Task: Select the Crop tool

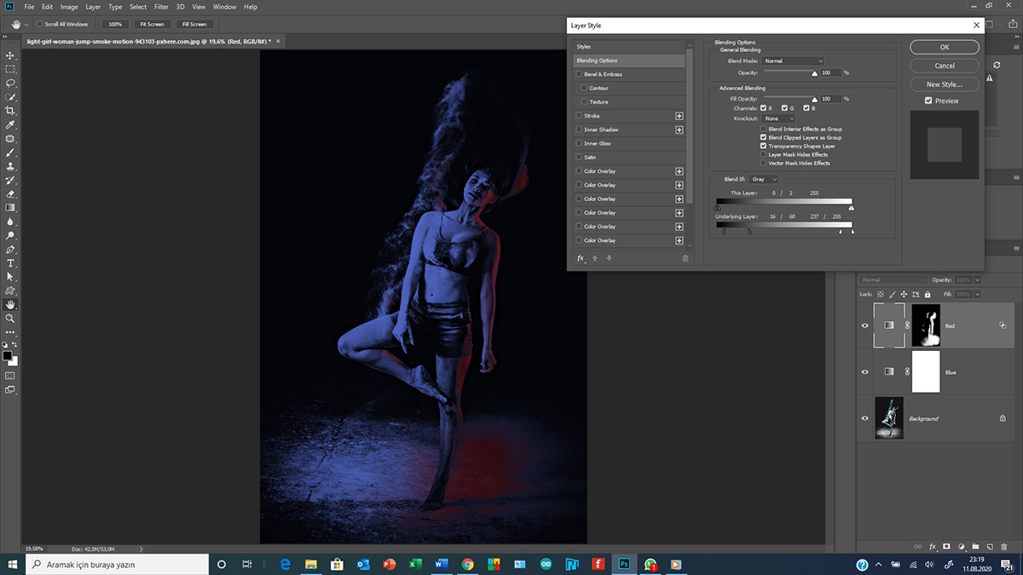Action: pyautogui.click(x=10, y=111)
